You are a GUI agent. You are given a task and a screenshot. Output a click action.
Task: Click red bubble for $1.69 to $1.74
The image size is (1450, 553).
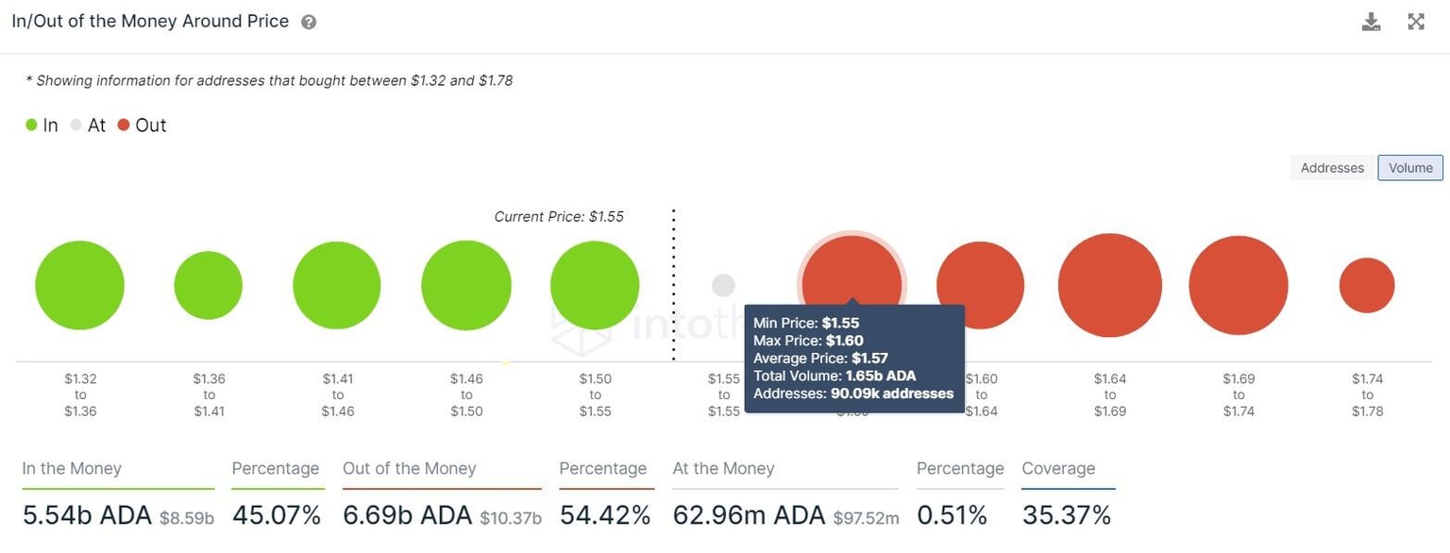(x=1239, y=285)
